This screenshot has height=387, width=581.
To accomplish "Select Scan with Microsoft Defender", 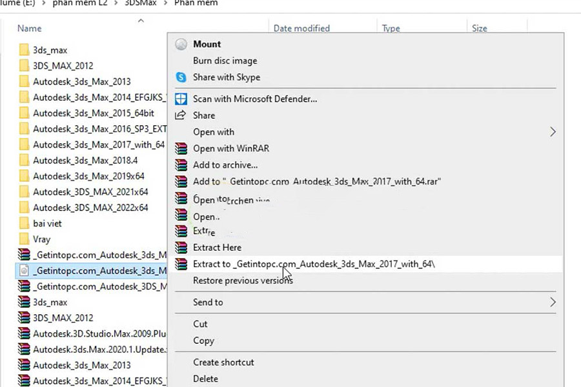I will click(255, 99).
